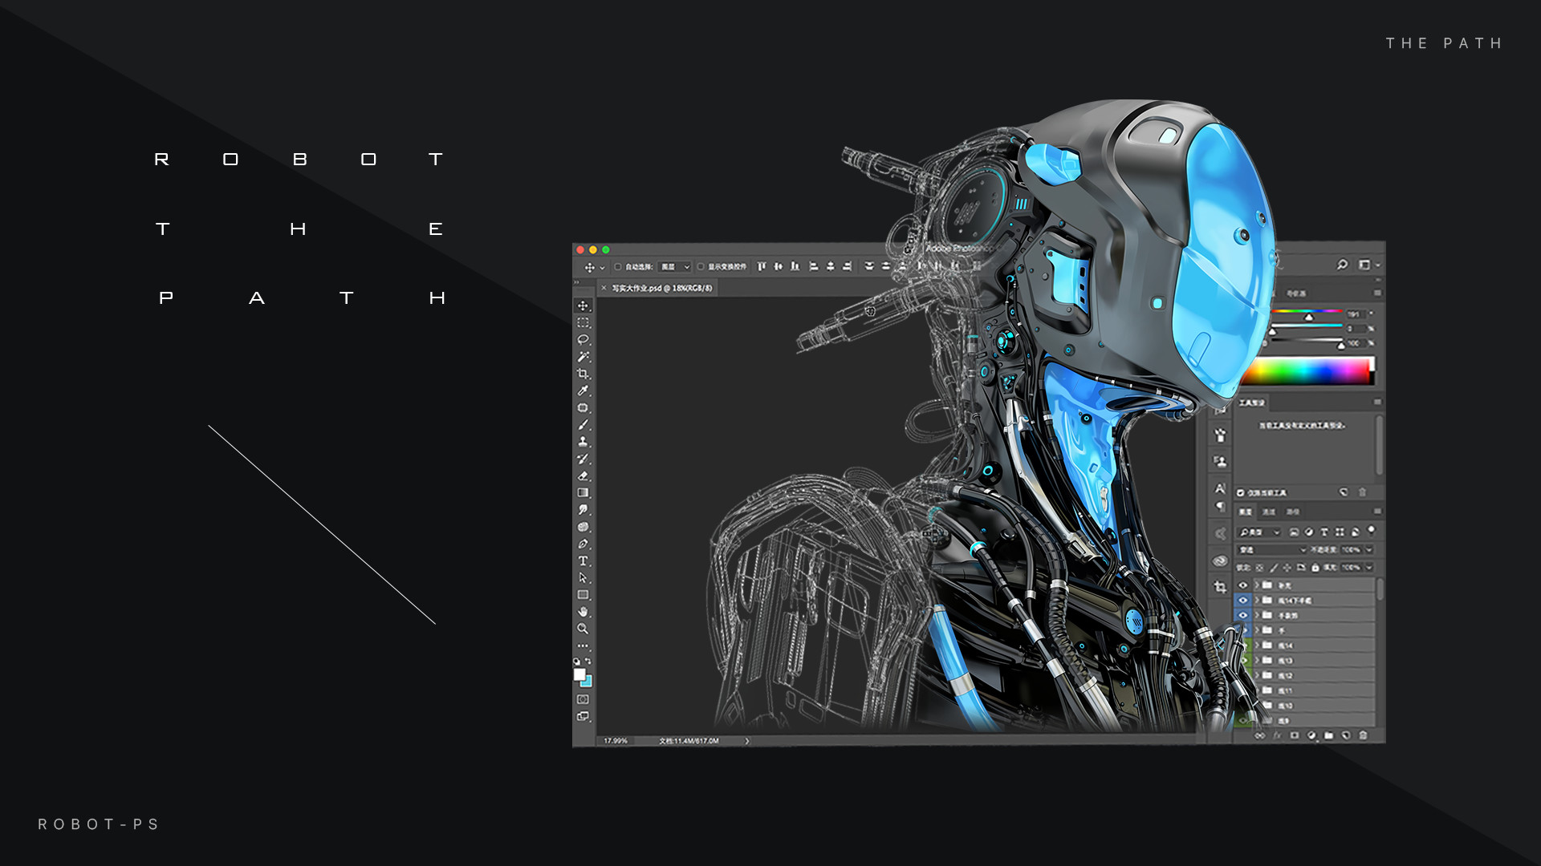1541x866 pixels.
Task: Open the Tool Presets panel tab
Action: [x=1251, y=403]
